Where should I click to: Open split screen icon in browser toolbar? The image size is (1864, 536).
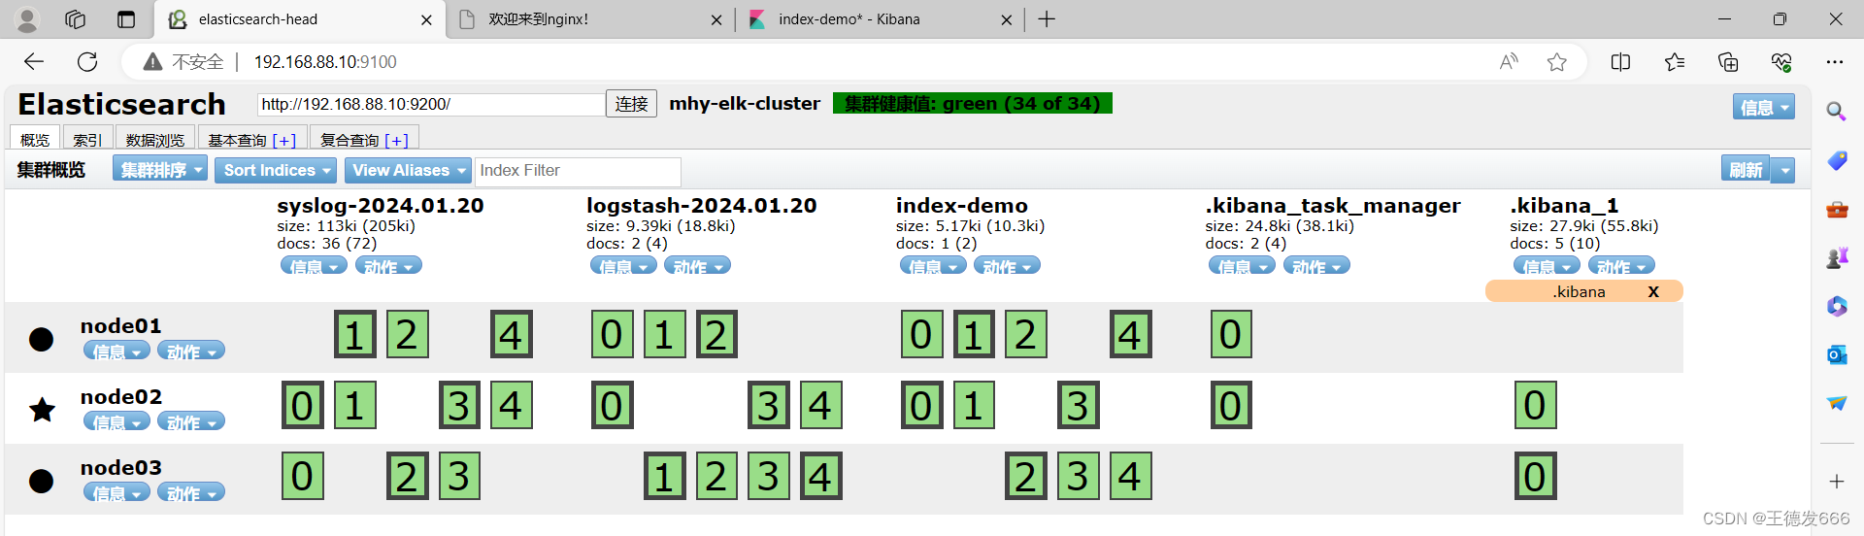click(1620, 62)
